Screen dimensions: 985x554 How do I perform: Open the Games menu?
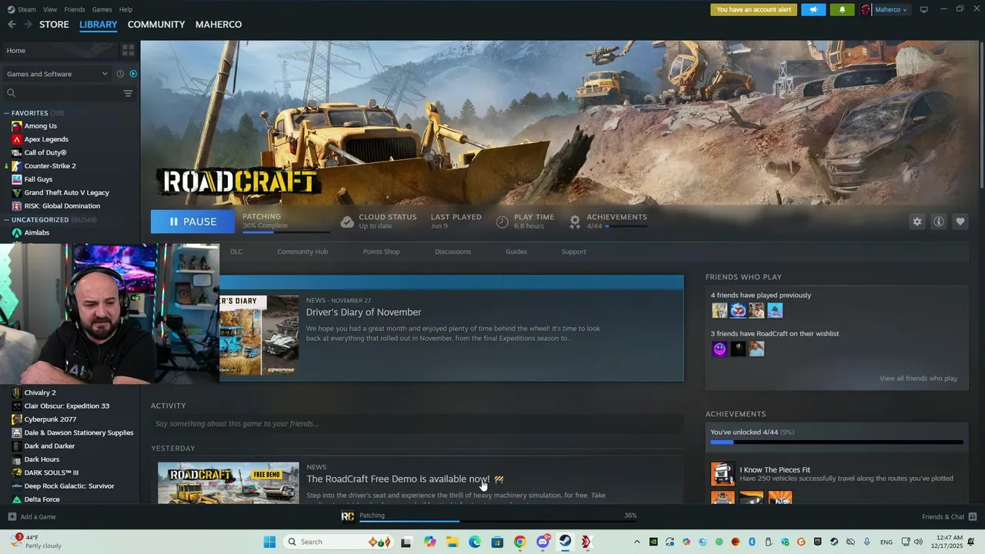tap(102, 9)
